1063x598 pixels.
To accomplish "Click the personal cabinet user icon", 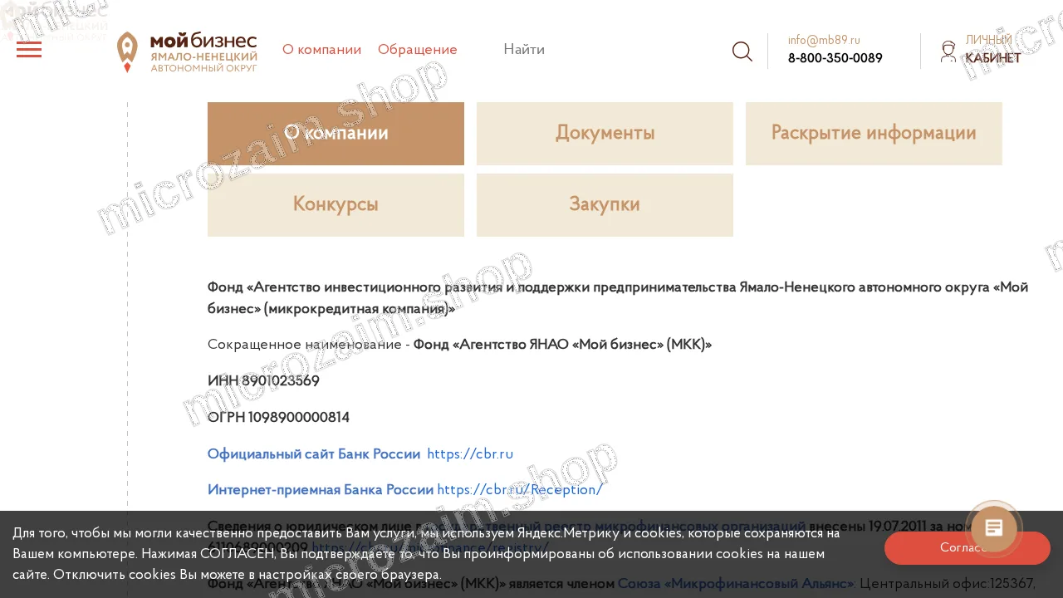I will 948,51.
